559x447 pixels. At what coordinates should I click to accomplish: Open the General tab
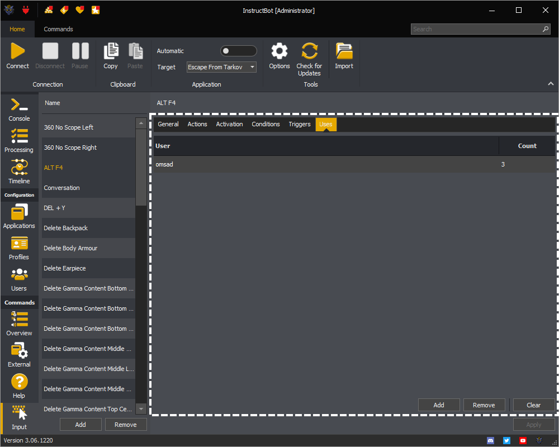(168, 124)
